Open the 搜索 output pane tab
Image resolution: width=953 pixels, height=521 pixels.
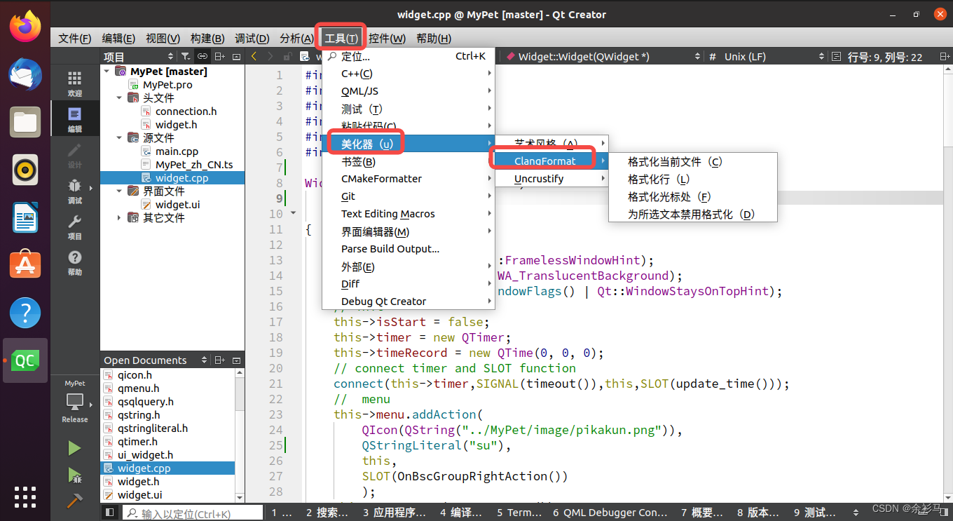[327, 513]
